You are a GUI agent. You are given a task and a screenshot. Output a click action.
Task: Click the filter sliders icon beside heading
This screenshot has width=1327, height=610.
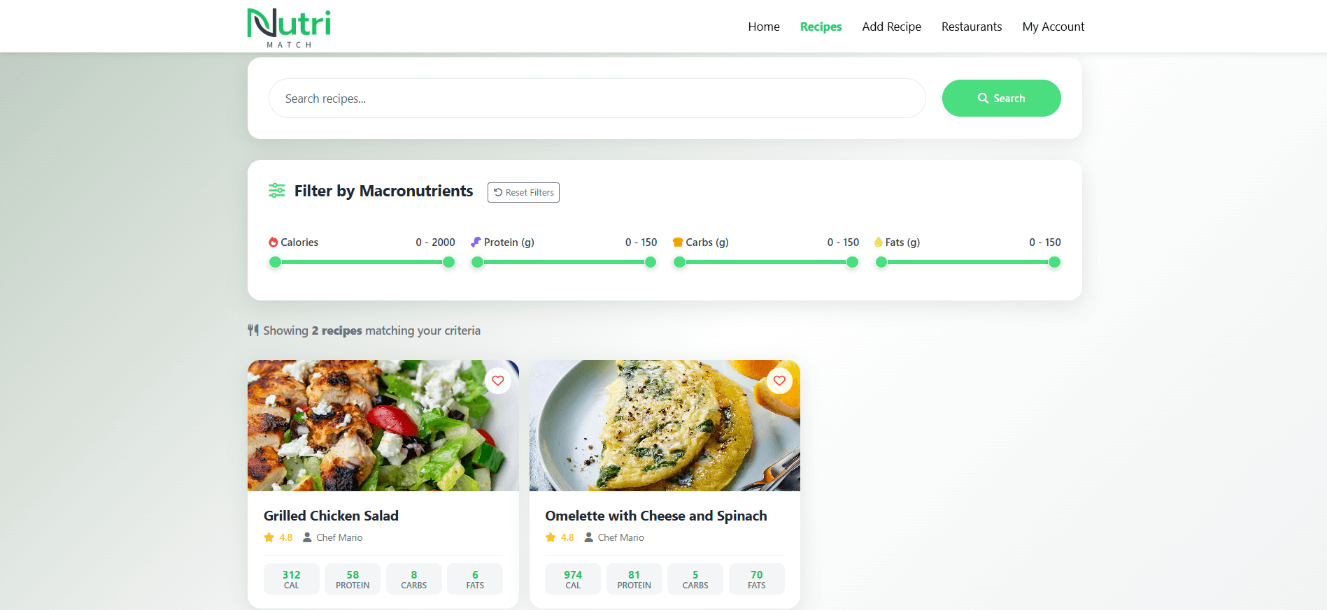point(277,191)
